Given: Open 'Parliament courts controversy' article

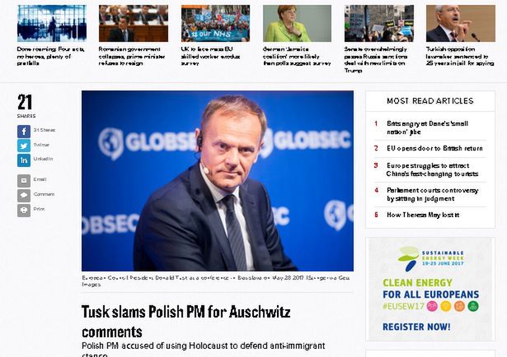Looking at the screenshot, I should (432, 194).
